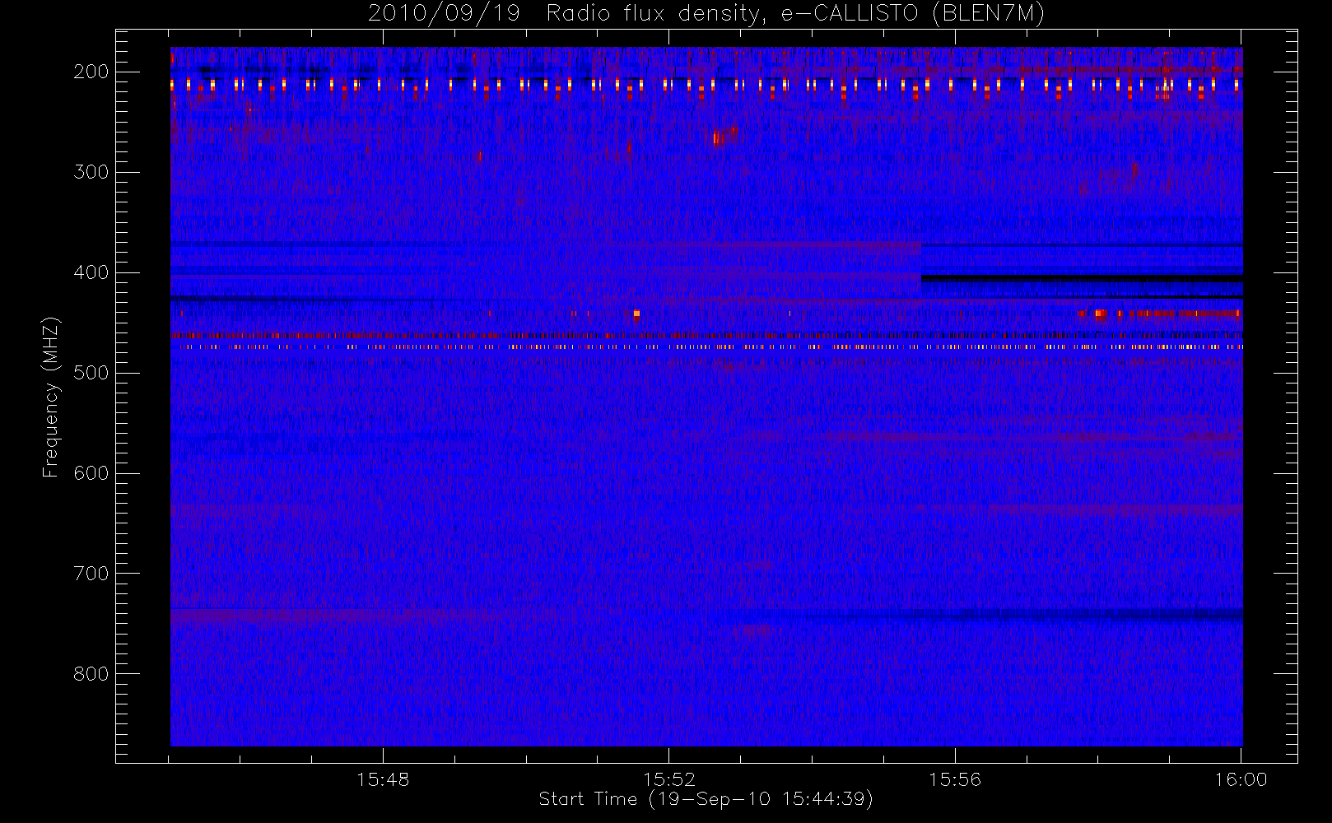
Task: Click the 16:00 time tick label
Action: [1241, 779]
